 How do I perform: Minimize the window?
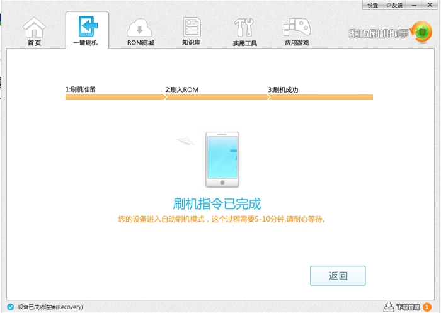pos(415,5)
